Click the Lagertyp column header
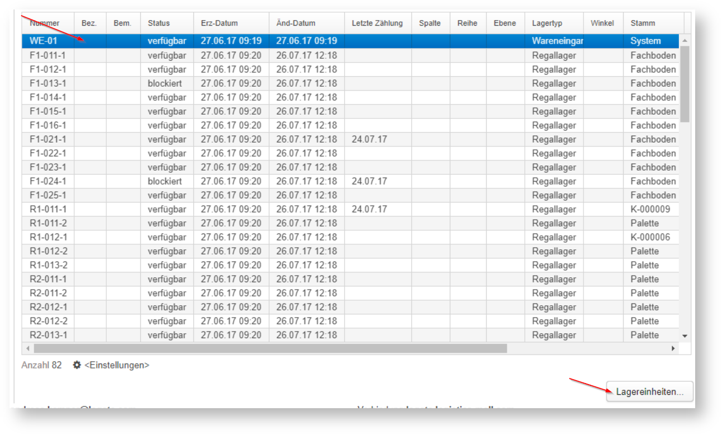The width and height of the screenshot is (722, 435). pos(554,23)
